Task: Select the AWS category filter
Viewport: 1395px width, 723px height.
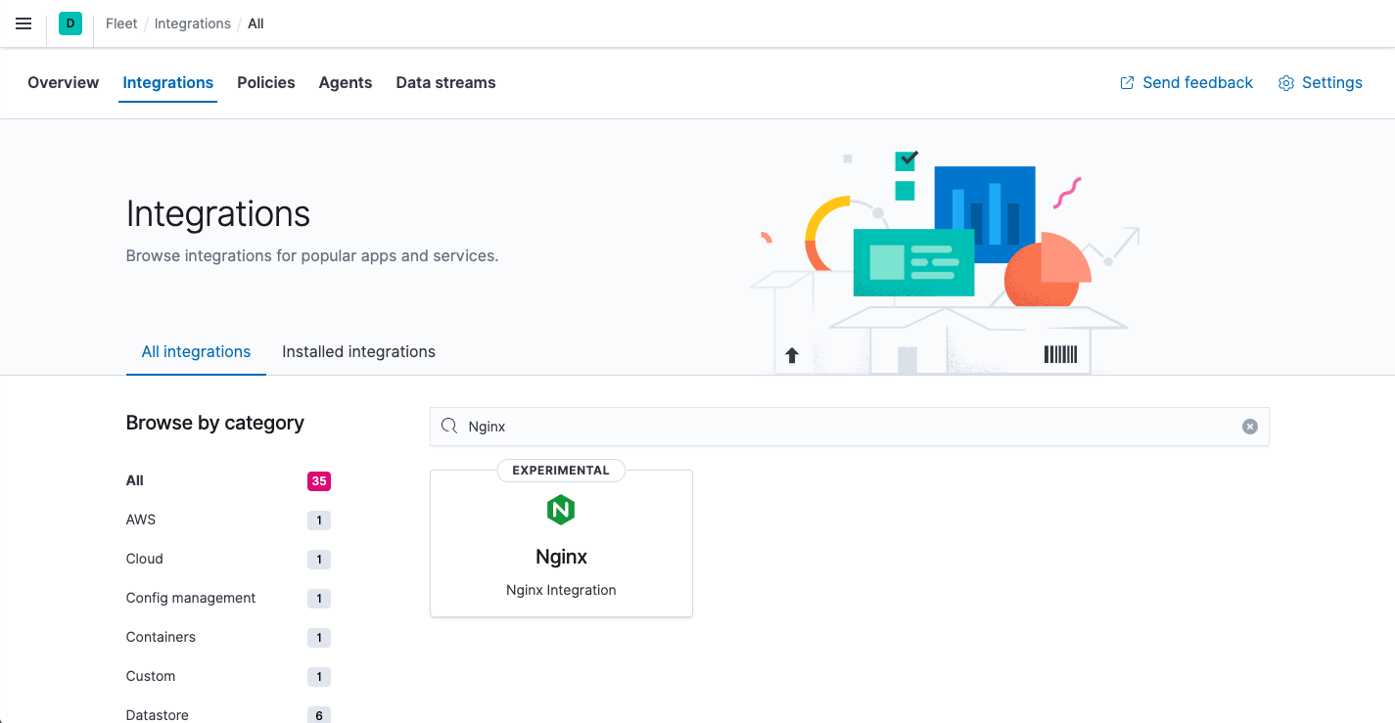Action: pos(140,520)
